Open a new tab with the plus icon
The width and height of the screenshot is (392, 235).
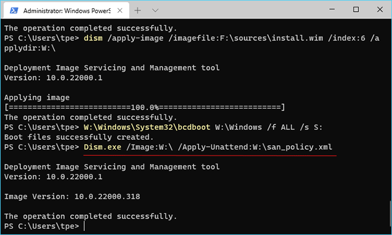138,11
